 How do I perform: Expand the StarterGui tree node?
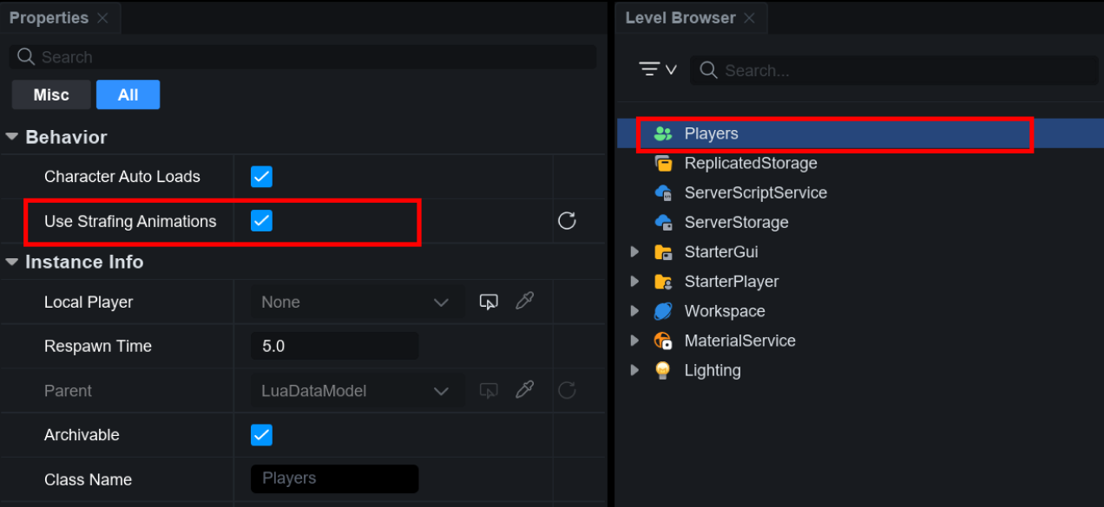tap(635, 252)
